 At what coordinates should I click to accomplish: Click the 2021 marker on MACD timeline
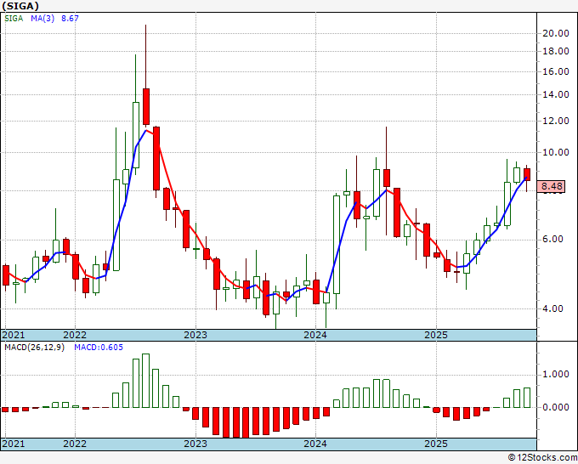pos(14,444)
